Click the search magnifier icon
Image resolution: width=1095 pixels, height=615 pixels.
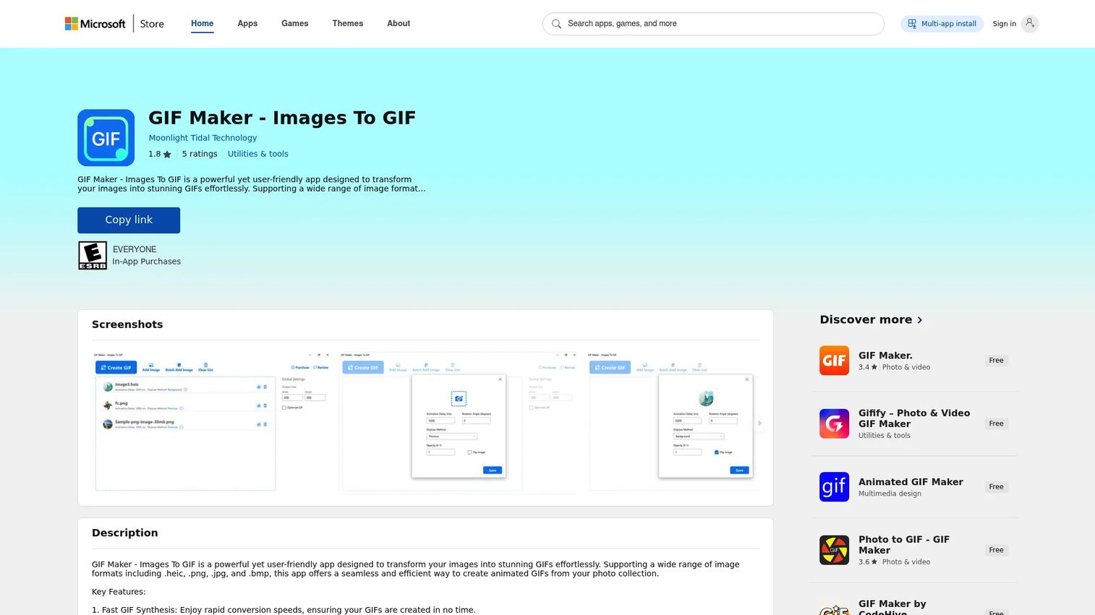click(556, 24)
